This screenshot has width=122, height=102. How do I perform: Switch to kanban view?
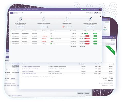(98, 13)
